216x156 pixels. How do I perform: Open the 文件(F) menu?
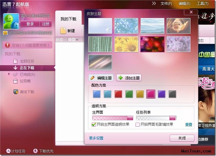pyautogui.click(x=166, y=4)
